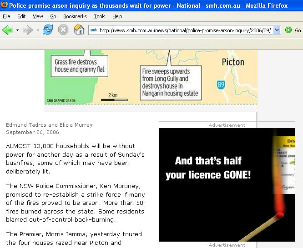Open the Back history dropdown arrow
Image resolution: width=303 pixels, height=248 pixels.
[17, 30]
